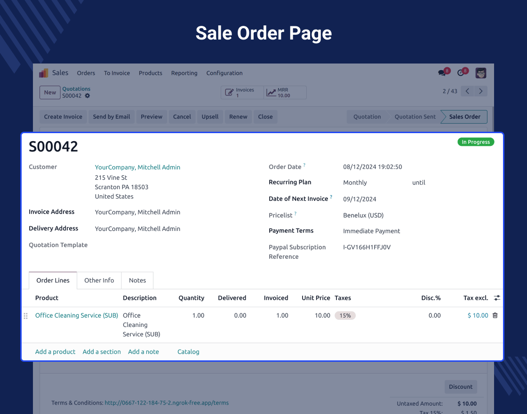The height and width of the screenshot is (414, 527).
Task: Grab the drag handle of the order line
Action: pos(25,316)
